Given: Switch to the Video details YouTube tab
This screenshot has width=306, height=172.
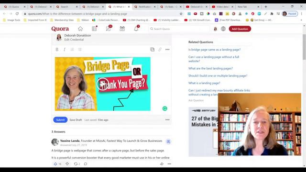Looking at the screenshot, I should click(x=223, y=7).
